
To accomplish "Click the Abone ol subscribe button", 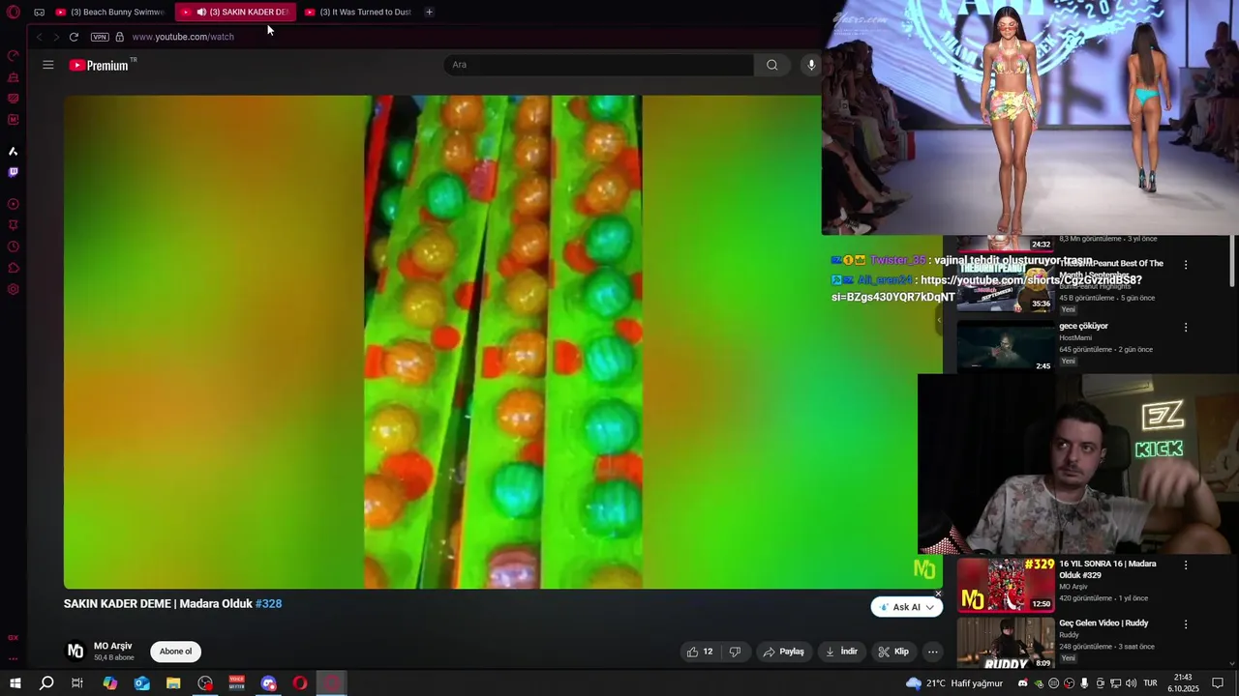I will point(175,652).
